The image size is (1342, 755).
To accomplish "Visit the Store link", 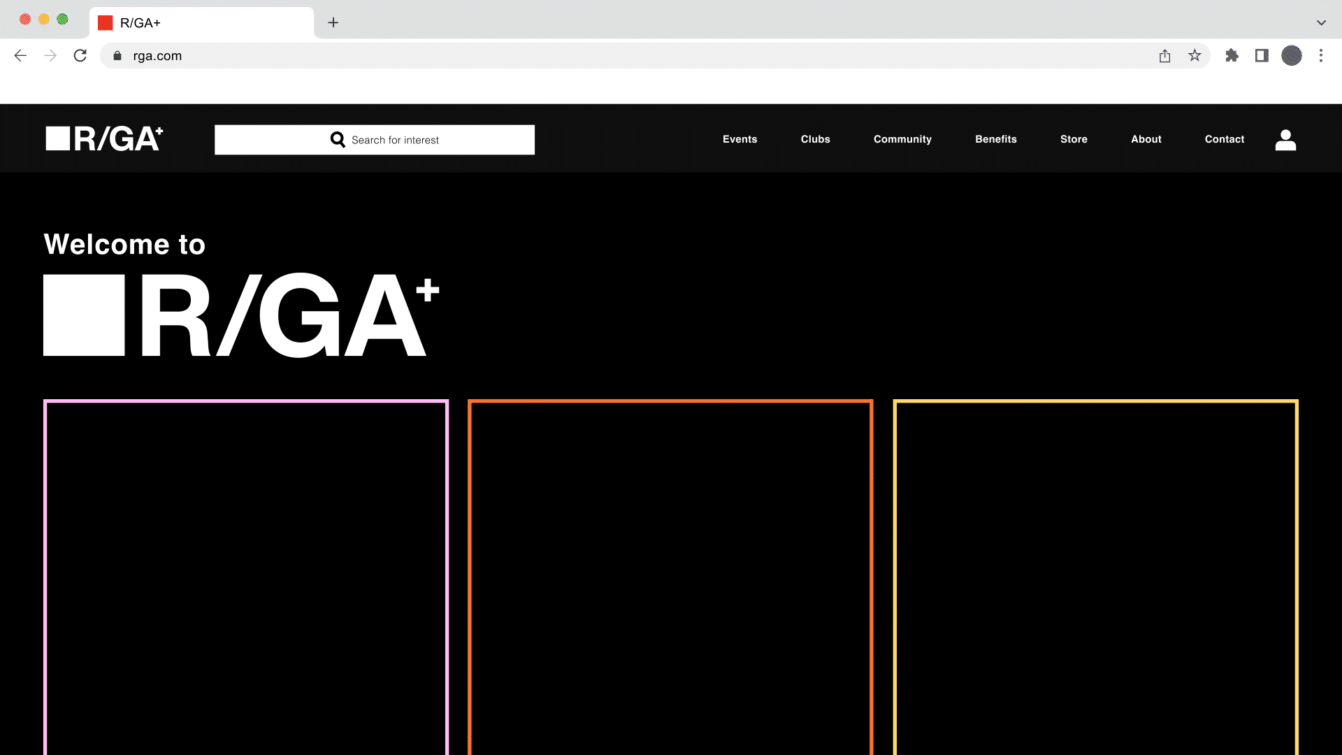I will (x=1074, y=139).
